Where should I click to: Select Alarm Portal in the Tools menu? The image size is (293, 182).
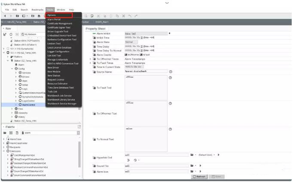[54, 19]
